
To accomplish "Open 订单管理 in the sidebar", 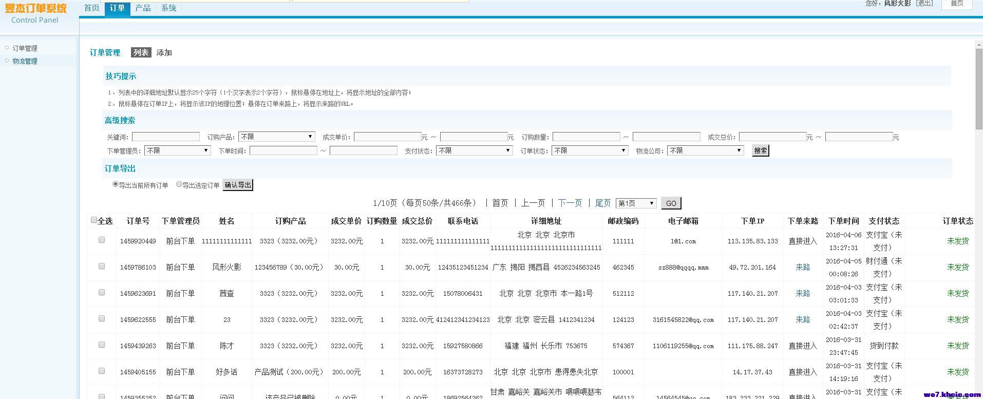I will pyautogui.click(x=25, y=48).
